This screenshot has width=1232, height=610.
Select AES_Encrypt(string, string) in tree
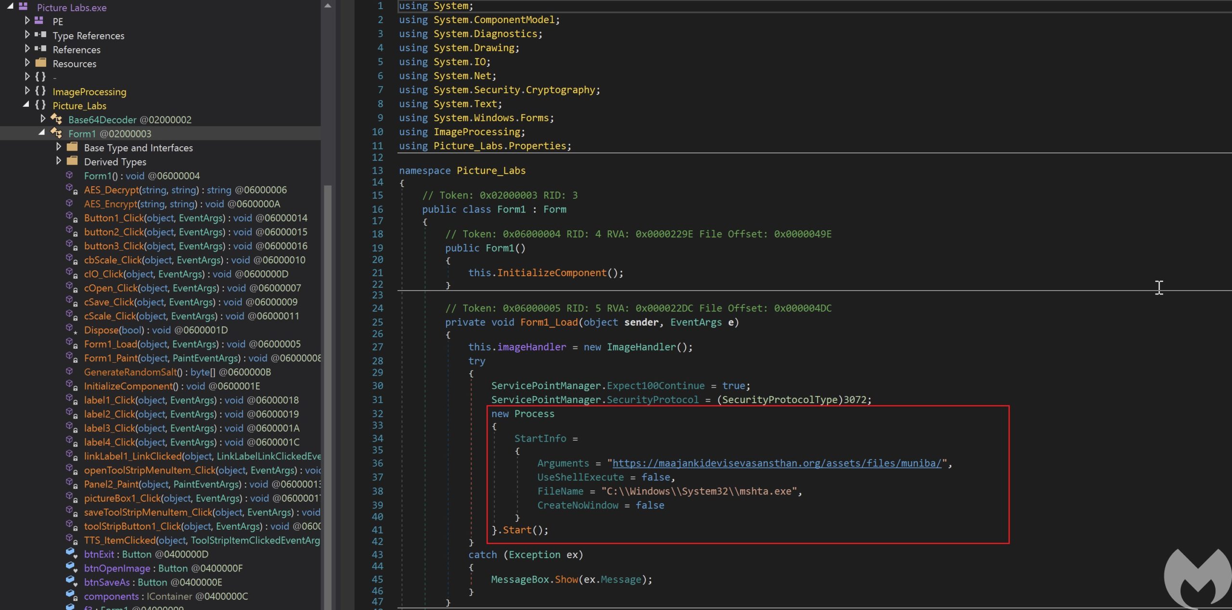182,204
